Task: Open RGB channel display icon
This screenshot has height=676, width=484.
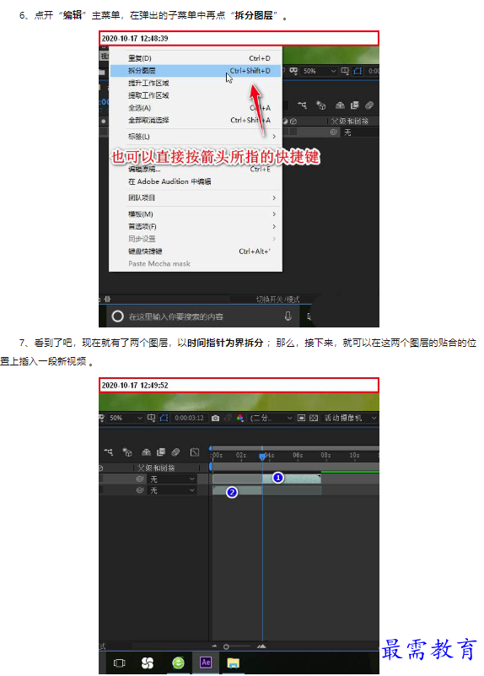Action: click(x=240, y=418)
